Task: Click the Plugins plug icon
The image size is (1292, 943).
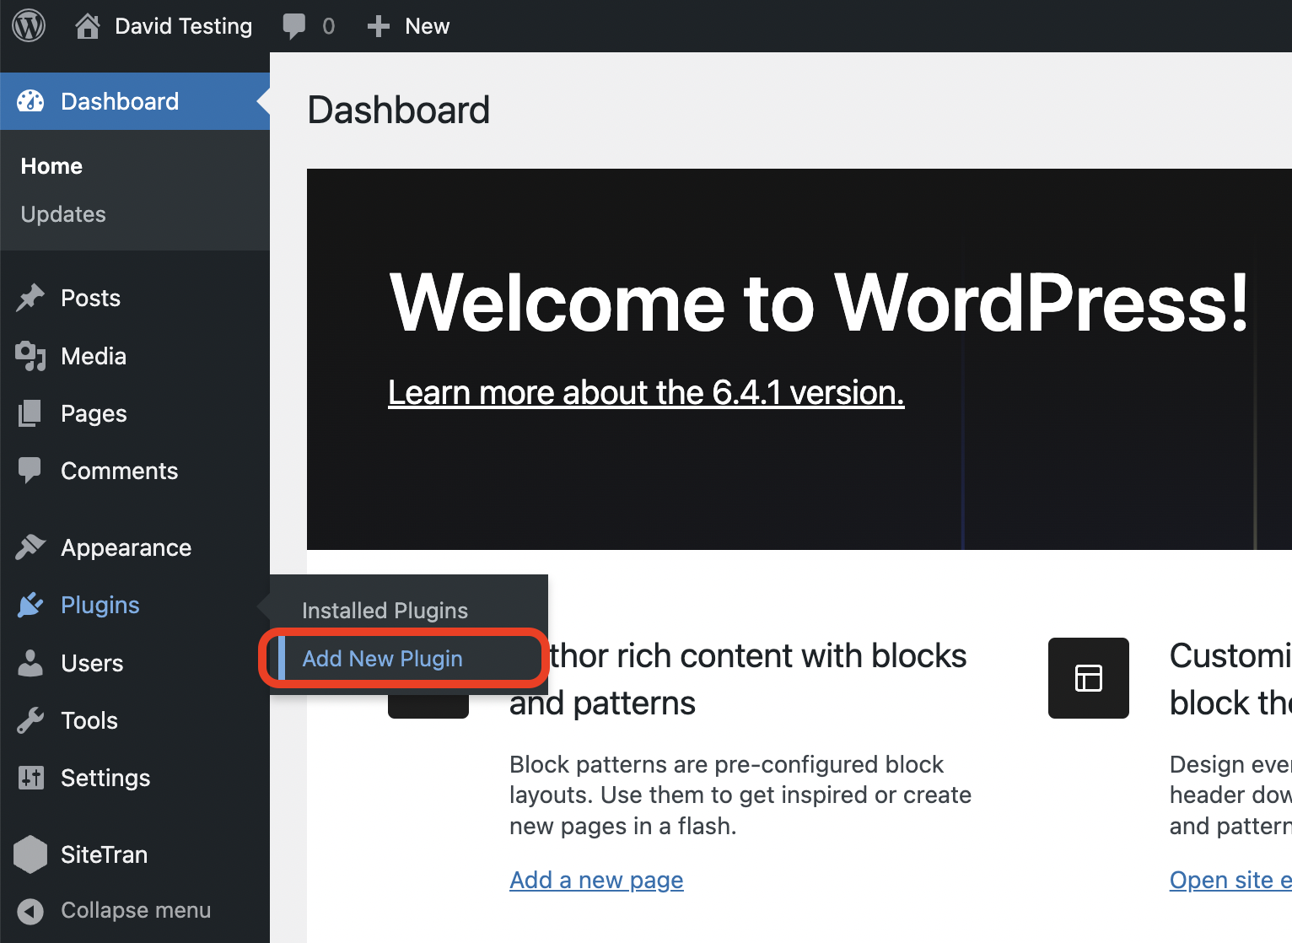Action: point(30,605)
